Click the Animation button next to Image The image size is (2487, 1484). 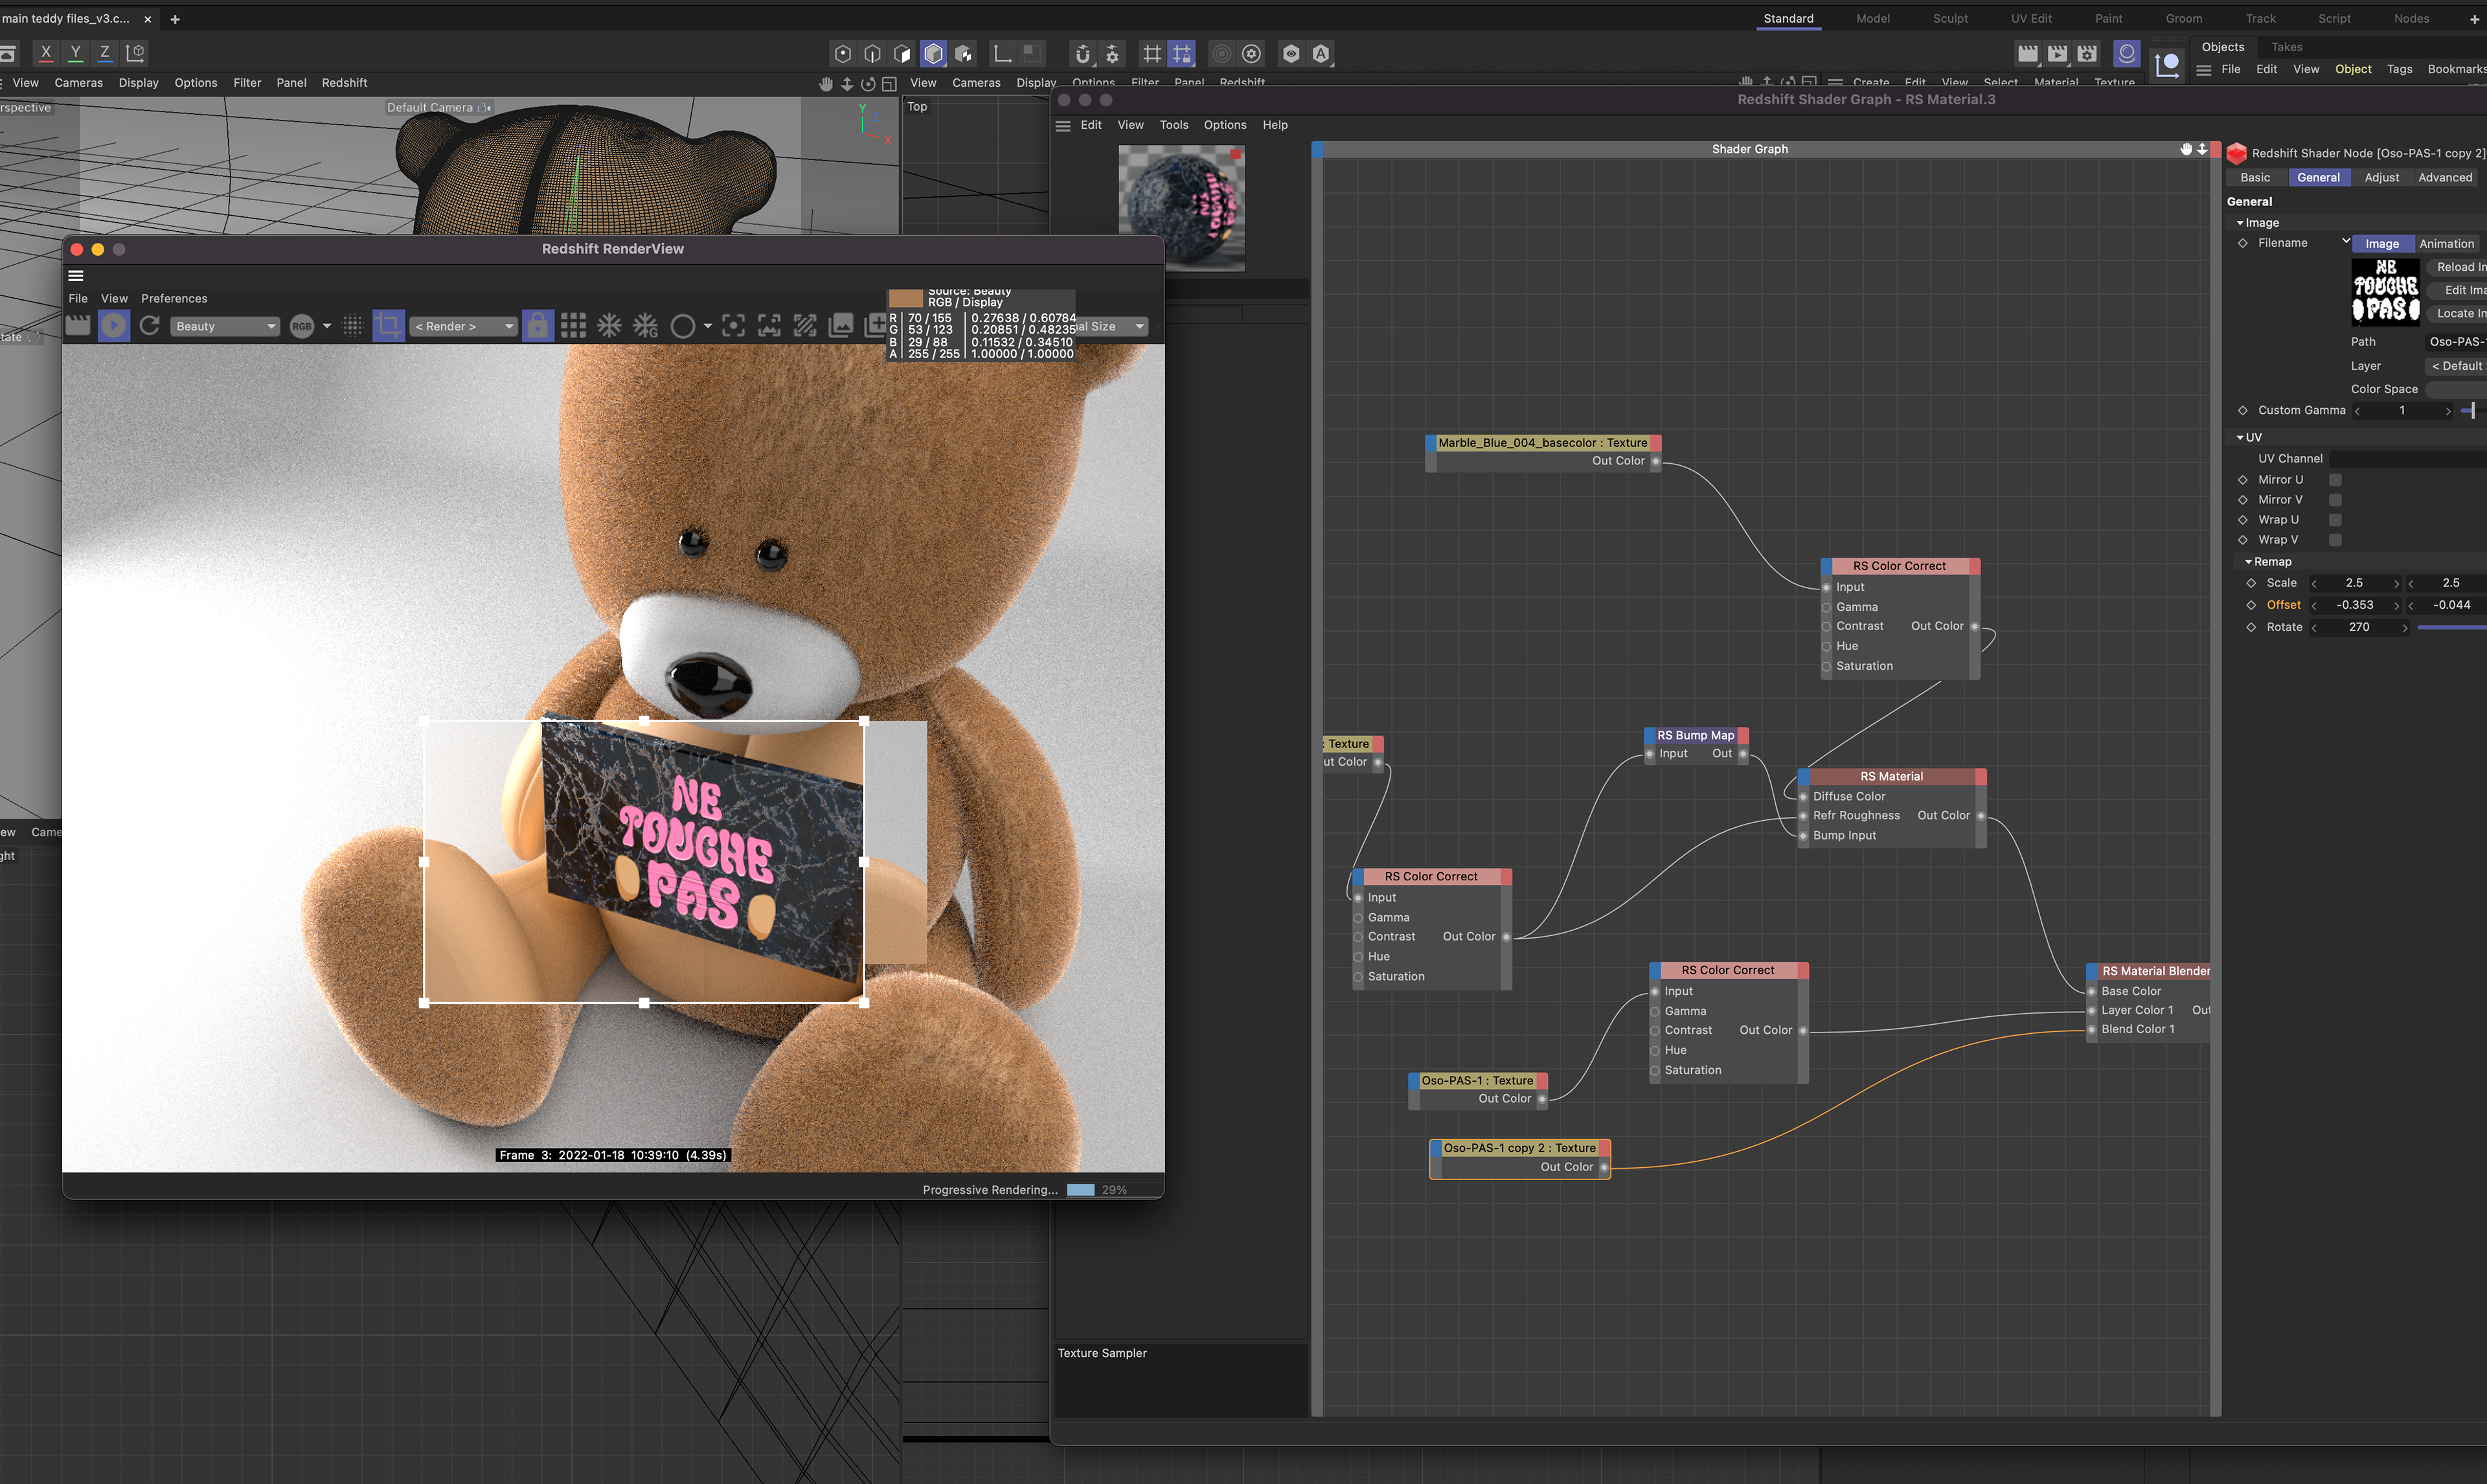(2446, 244)
